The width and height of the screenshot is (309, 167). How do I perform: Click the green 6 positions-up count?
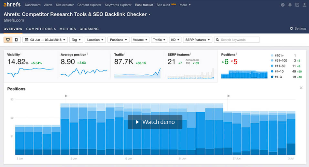225,62
